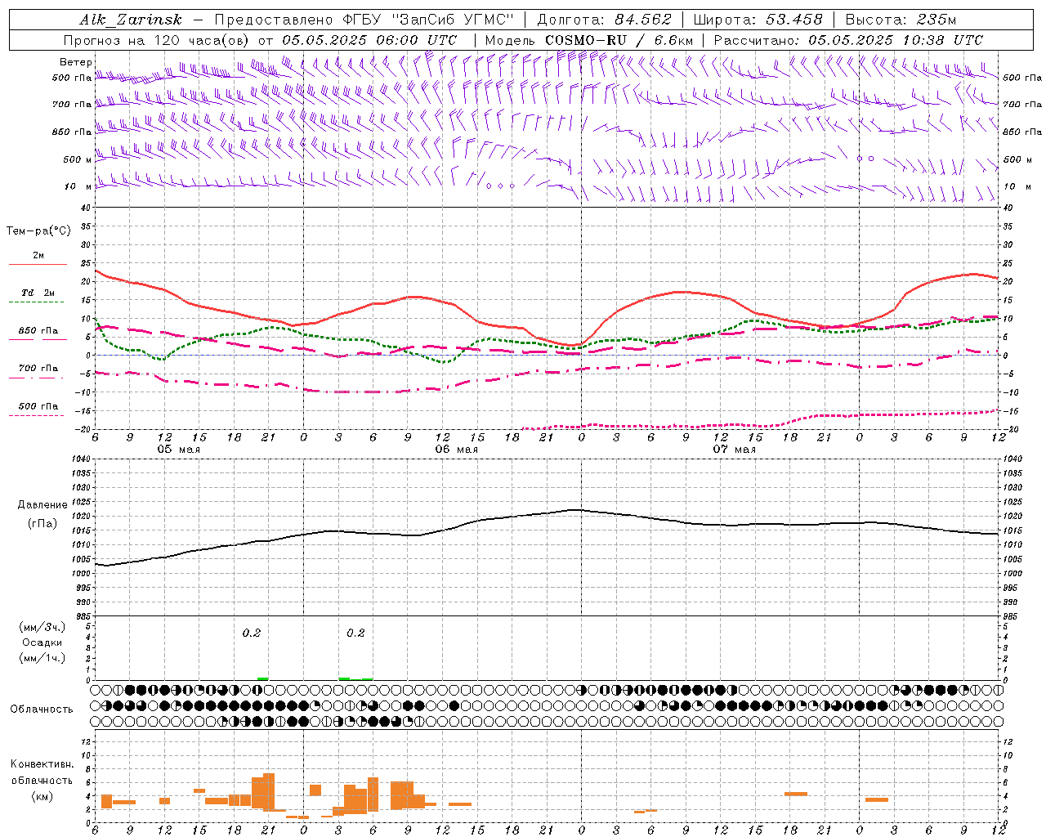This screenshot has width=1046, height=837.
Task: Select the Модель COSMO-RU / 6.6км label
Action: 588,40
